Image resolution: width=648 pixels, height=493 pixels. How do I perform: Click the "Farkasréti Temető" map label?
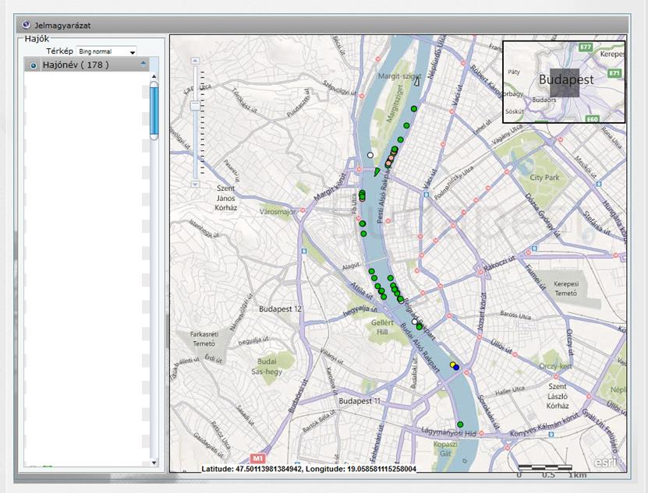(x=204, y=339)
